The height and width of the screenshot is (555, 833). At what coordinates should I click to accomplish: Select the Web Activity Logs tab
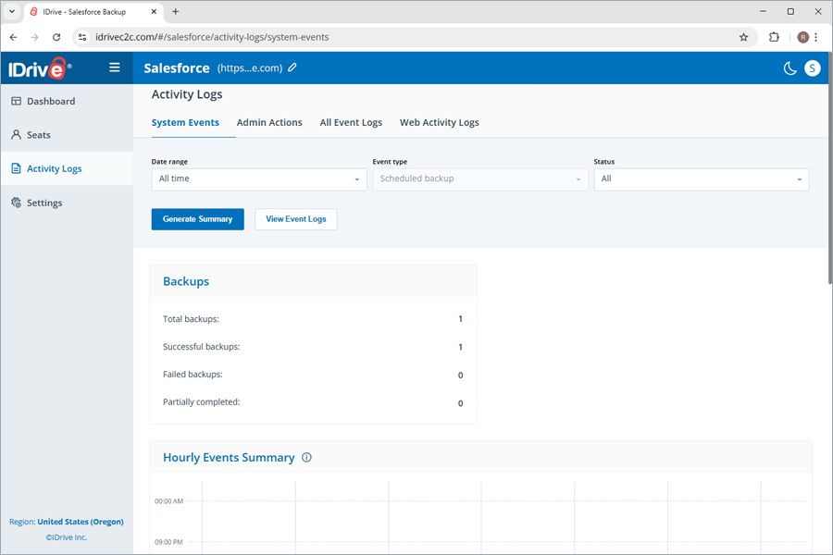pyautogui.click(x=439, y=122)
